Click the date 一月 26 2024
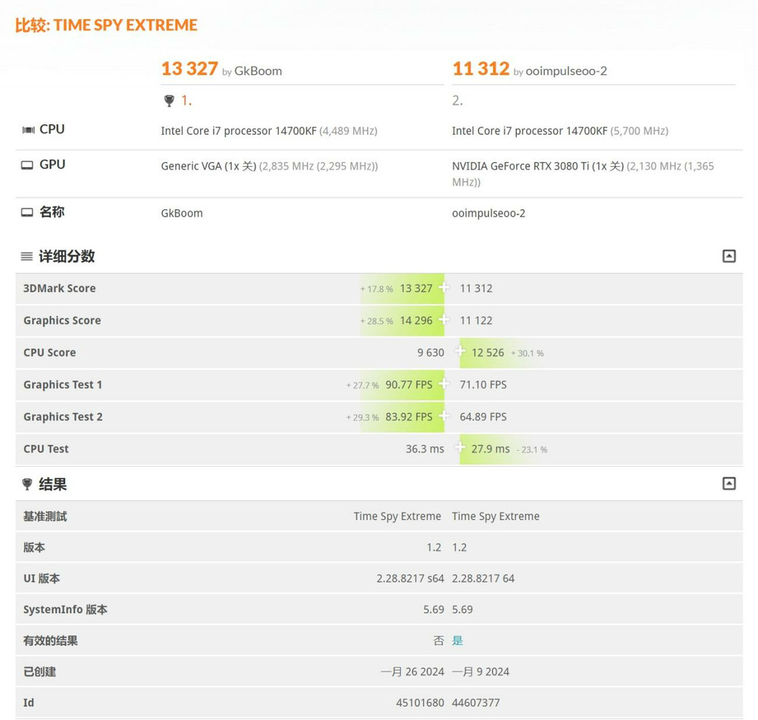 coord(412,671)
